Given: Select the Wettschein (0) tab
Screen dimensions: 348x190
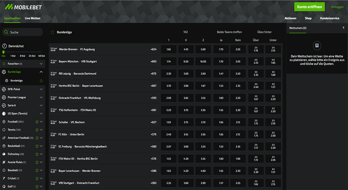Looking at the screenshot, I should 298,28.
